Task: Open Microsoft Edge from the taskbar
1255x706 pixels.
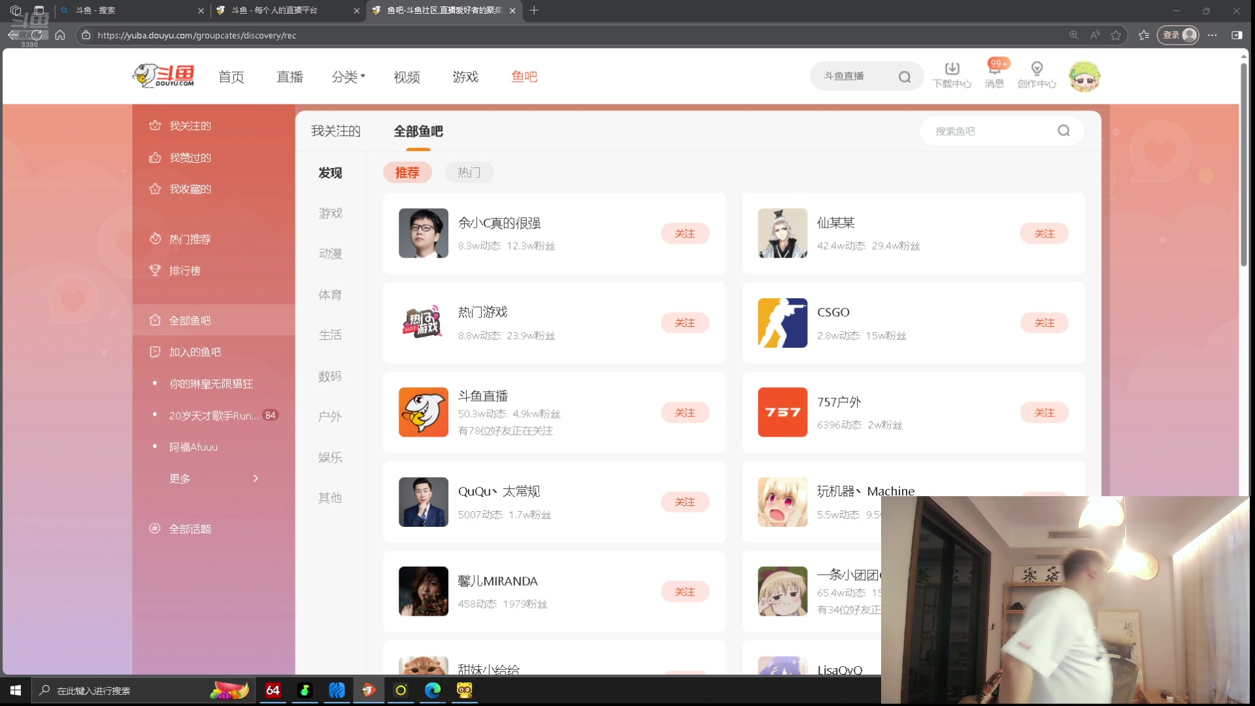Action: [x=433, y=690]
